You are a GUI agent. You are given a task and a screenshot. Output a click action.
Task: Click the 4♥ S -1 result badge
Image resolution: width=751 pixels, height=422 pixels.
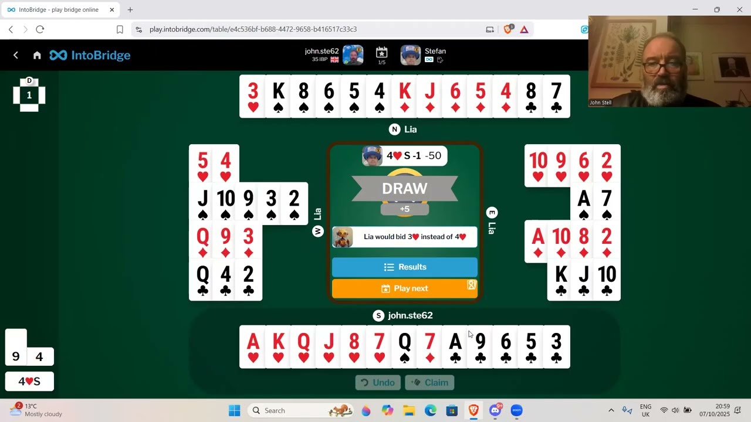[x=405, y=156]
